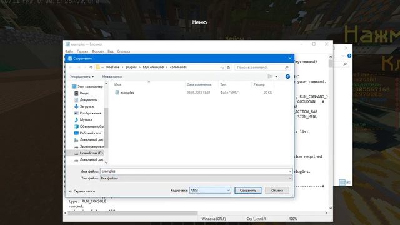Click the examples YML file icon
400x225 pixels.
click(x=117, y=92)
